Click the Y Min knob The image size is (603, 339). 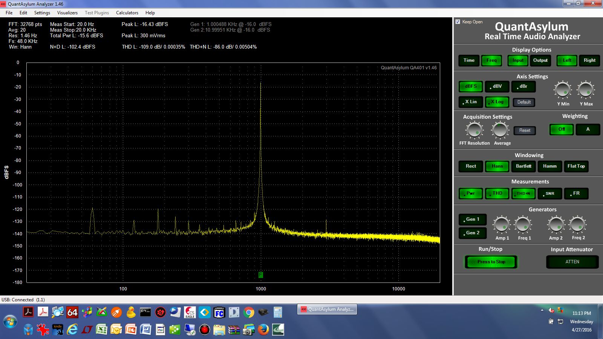563,90
